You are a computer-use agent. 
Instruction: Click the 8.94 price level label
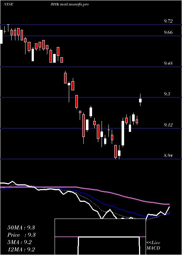click(168, 156)
